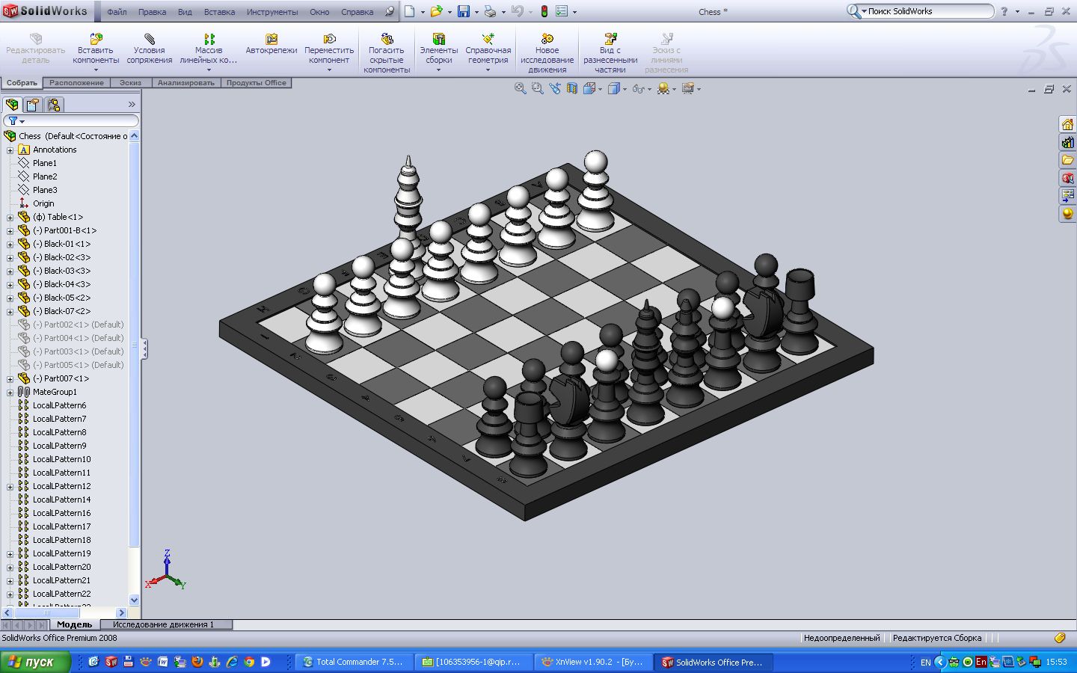The image size is (1077, 673).
Task: Open the Section View tool
Action: pyautogui.click(x=572, y=88)
